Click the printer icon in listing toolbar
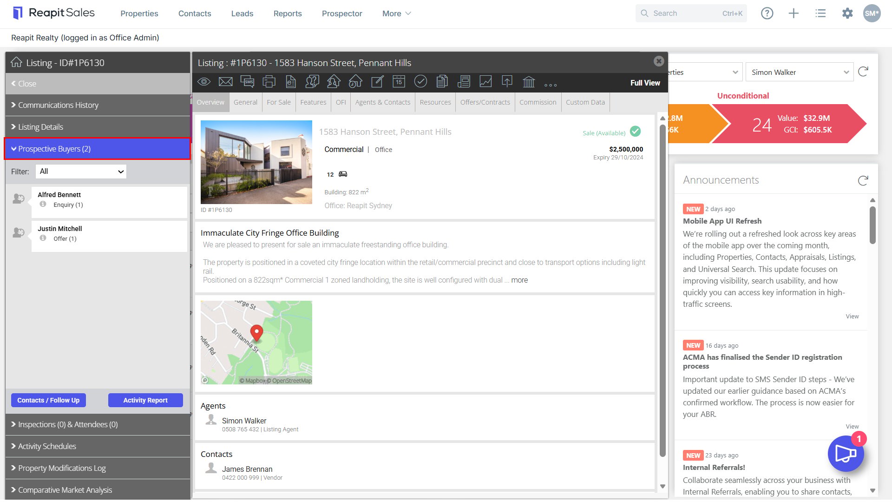 coord(269,82)
